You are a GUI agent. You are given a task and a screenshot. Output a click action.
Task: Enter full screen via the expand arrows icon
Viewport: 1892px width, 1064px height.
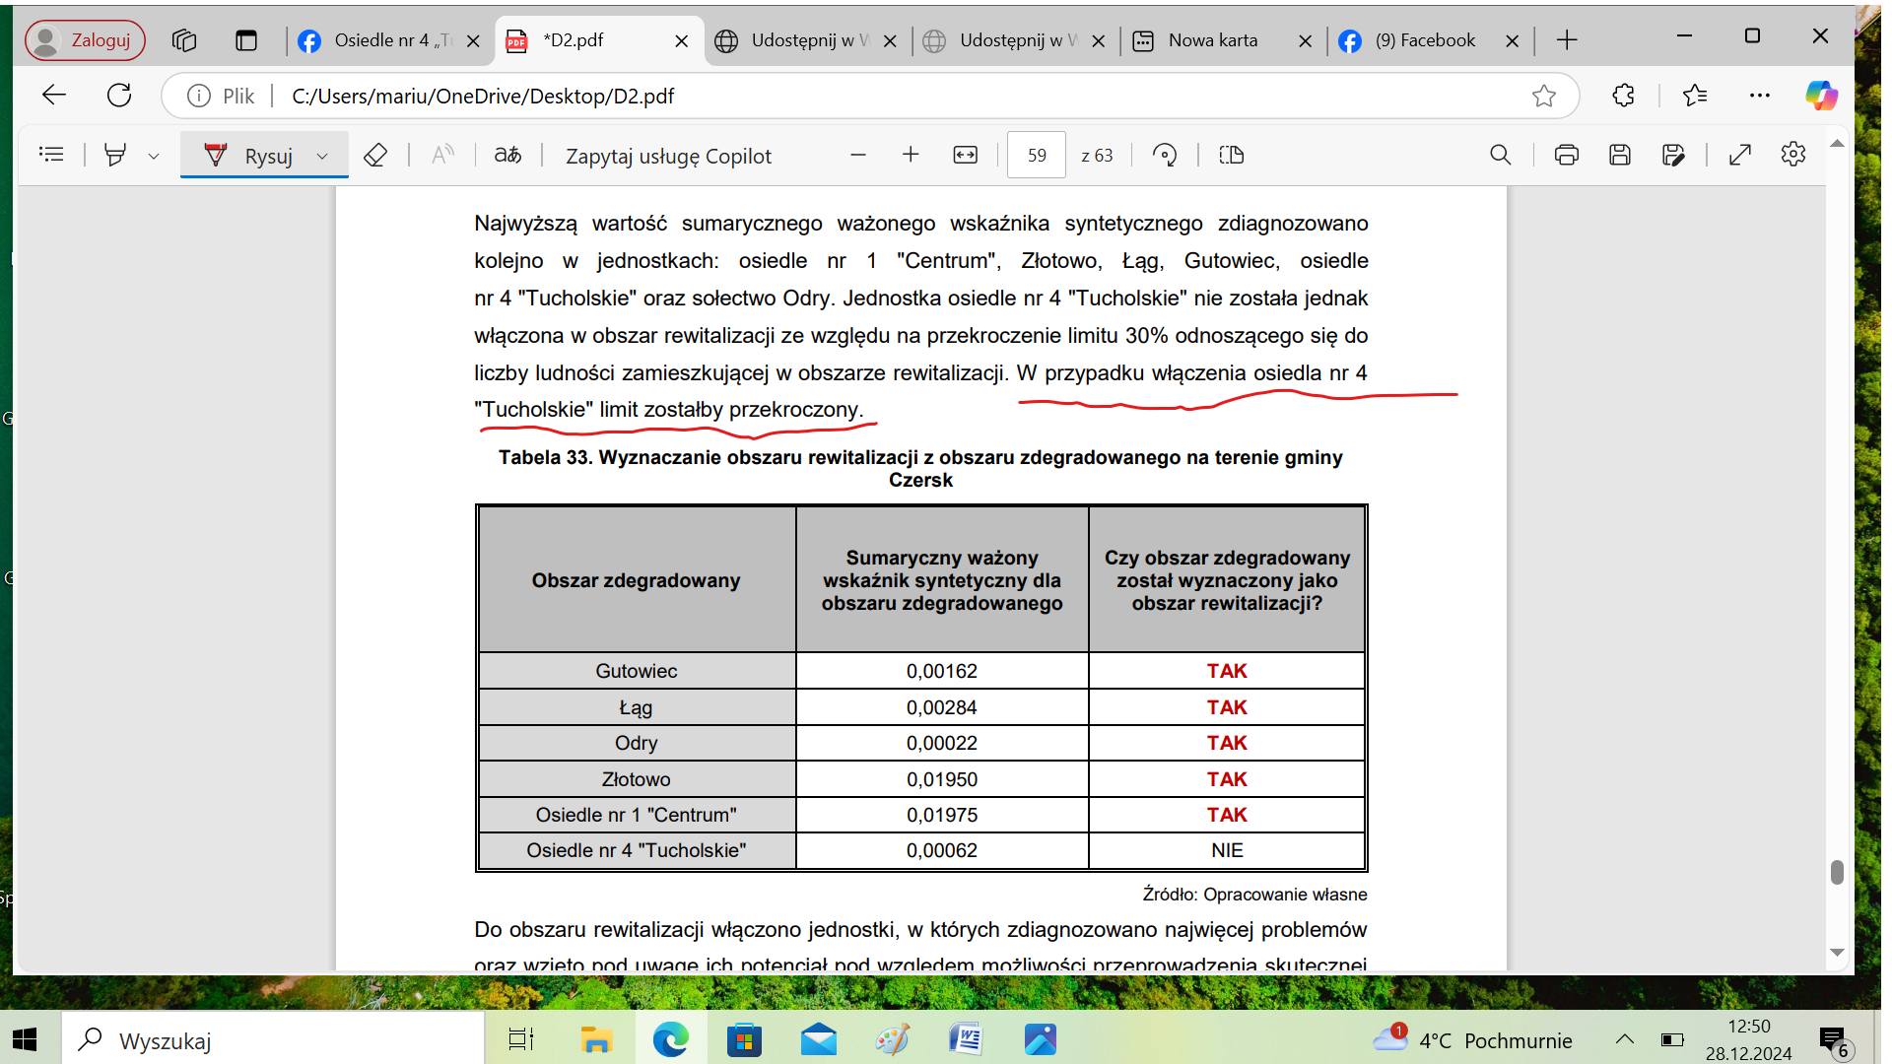point(1740,155)
